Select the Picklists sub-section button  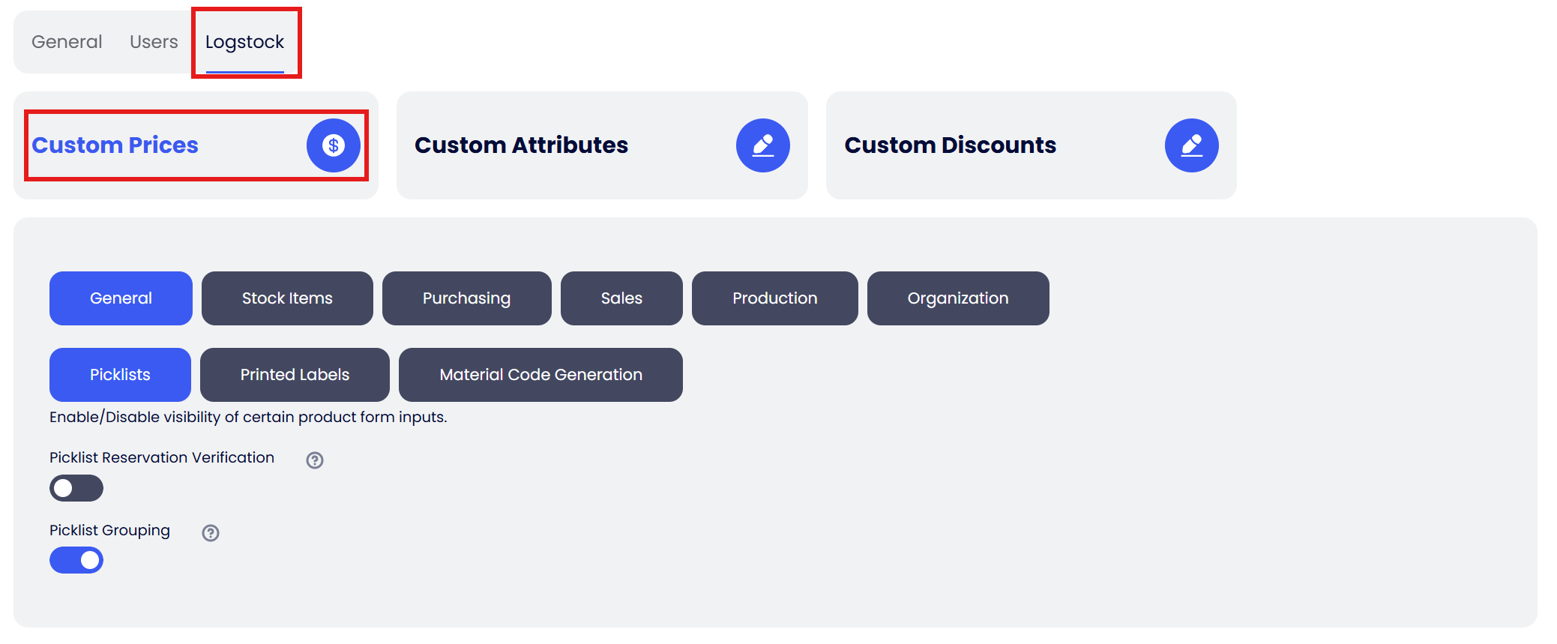(x=120, y=375)
